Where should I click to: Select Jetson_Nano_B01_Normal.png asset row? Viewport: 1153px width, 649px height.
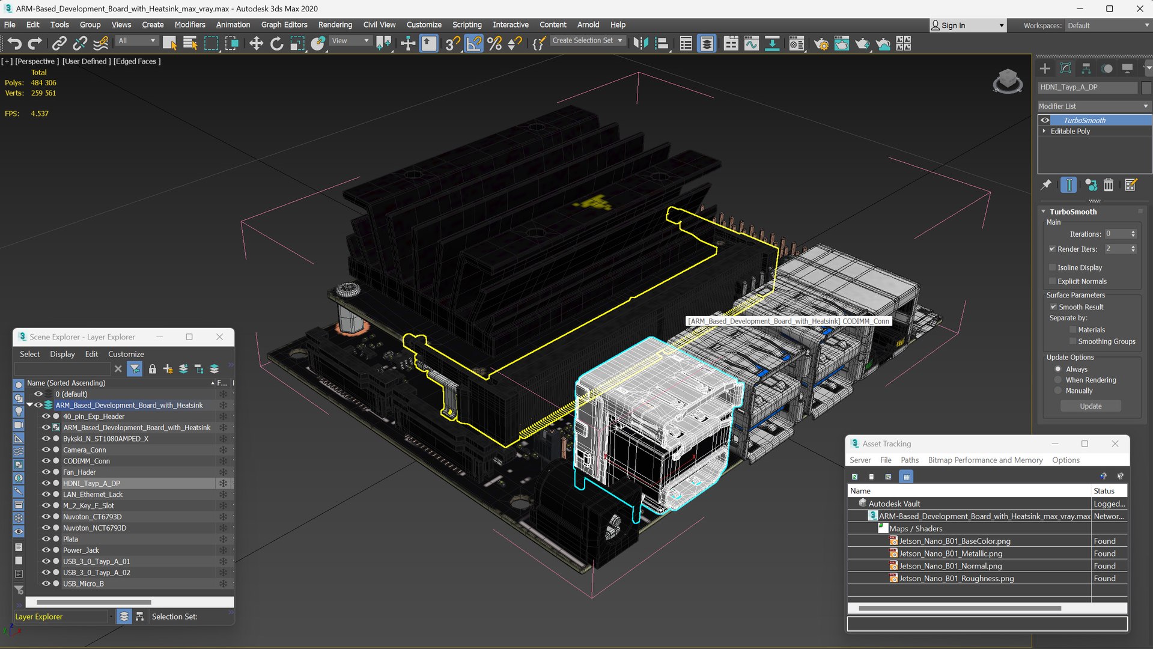click(x=987, y=566)
